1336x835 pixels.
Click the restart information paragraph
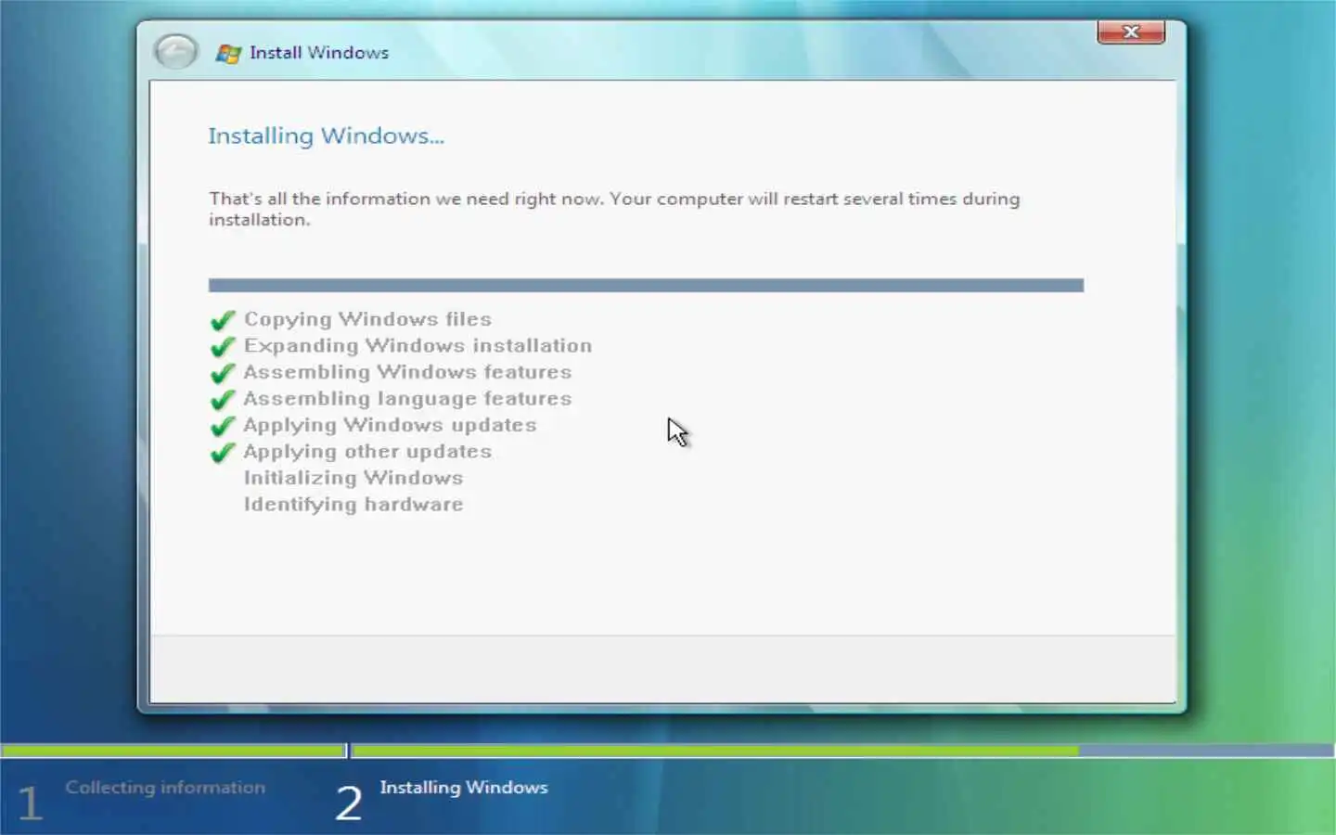[614, 209]
